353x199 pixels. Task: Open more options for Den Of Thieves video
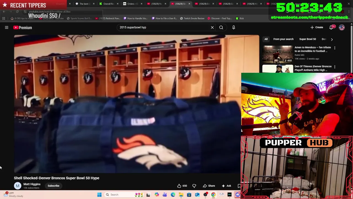click(x=335, y=67)
